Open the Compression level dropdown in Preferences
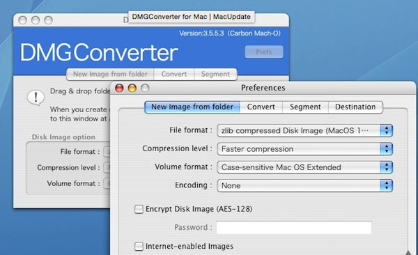Viewport: 418px width, 255px height. (x=304, y=149)
